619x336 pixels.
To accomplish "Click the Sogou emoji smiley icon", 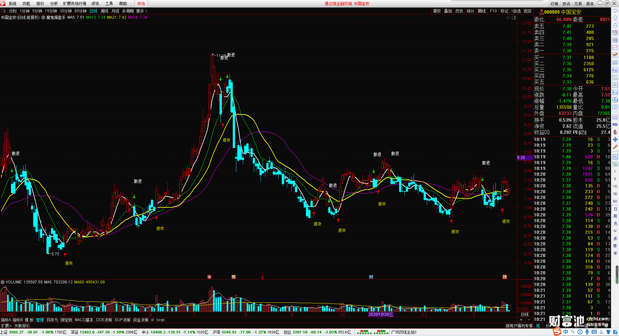I will tap(580, 332).
